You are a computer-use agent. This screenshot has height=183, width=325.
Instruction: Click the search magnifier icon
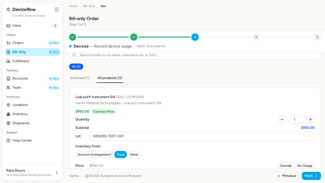74,55
